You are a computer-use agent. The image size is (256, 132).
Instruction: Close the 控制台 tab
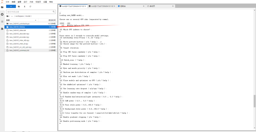(144, 6)
